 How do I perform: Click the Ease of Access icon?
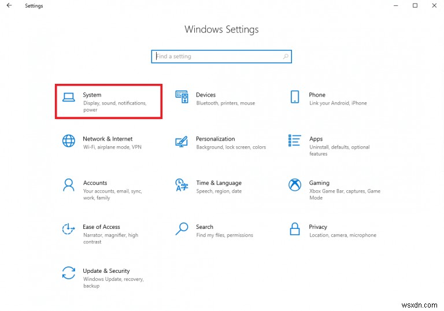[x=68, y=229]
